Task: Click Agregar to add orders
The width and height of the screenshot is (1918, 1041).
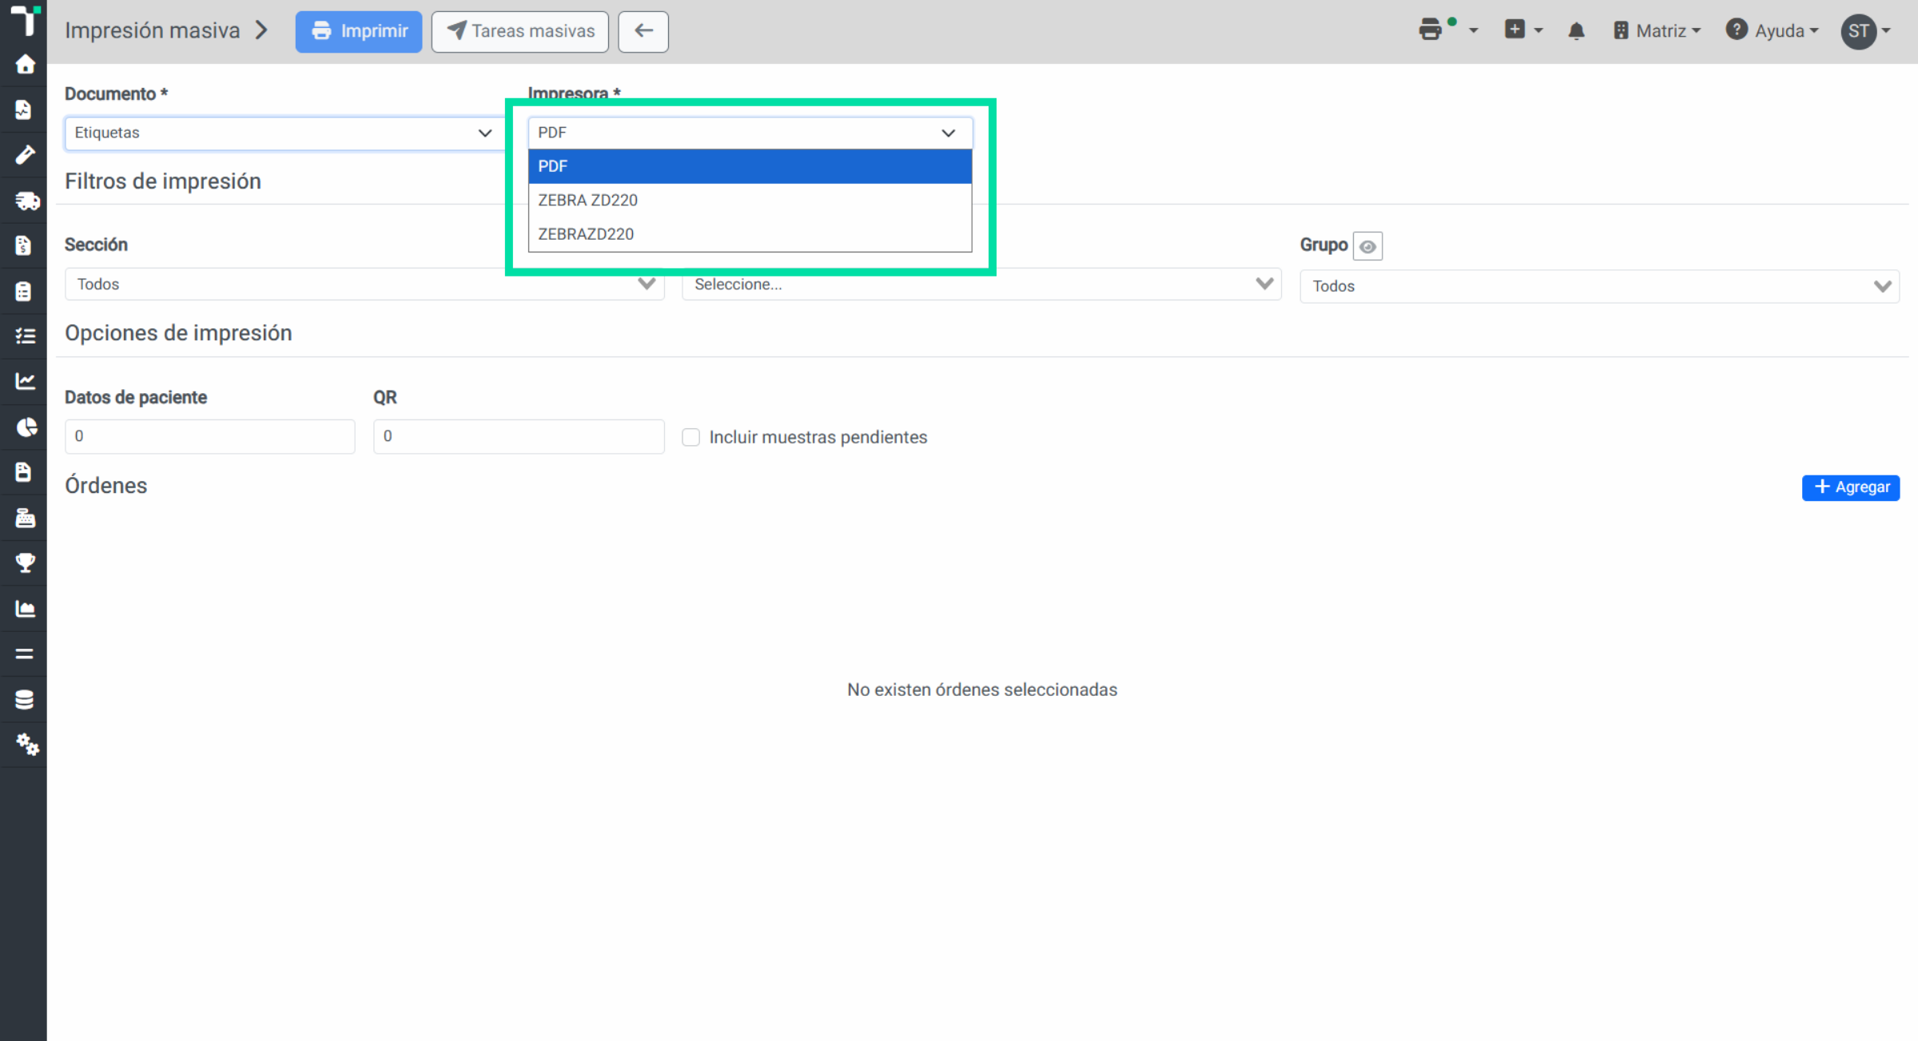Action: (1851, 487)
